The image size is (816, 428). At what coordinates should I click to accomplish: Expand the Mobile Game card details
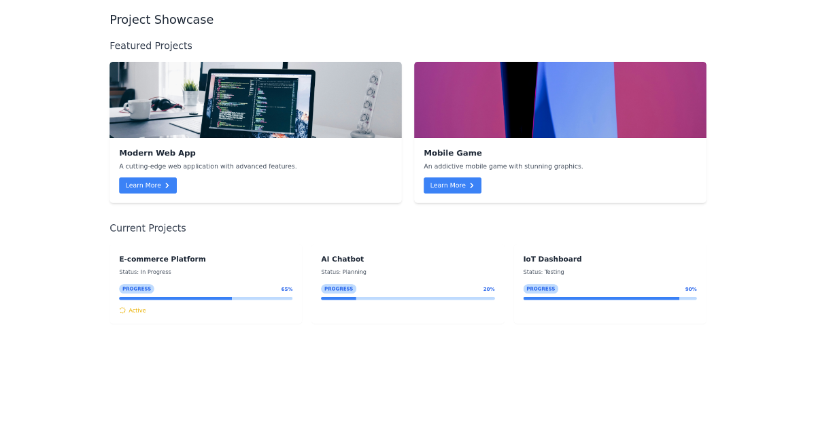560,132
